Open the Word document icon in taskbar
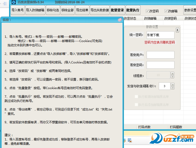The height and width of the screenshot is (148, 196). 130,140
